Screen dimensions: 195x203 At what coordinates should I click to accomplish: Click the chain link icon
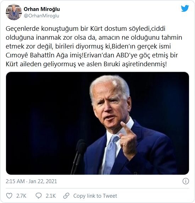tap(66, 196)
